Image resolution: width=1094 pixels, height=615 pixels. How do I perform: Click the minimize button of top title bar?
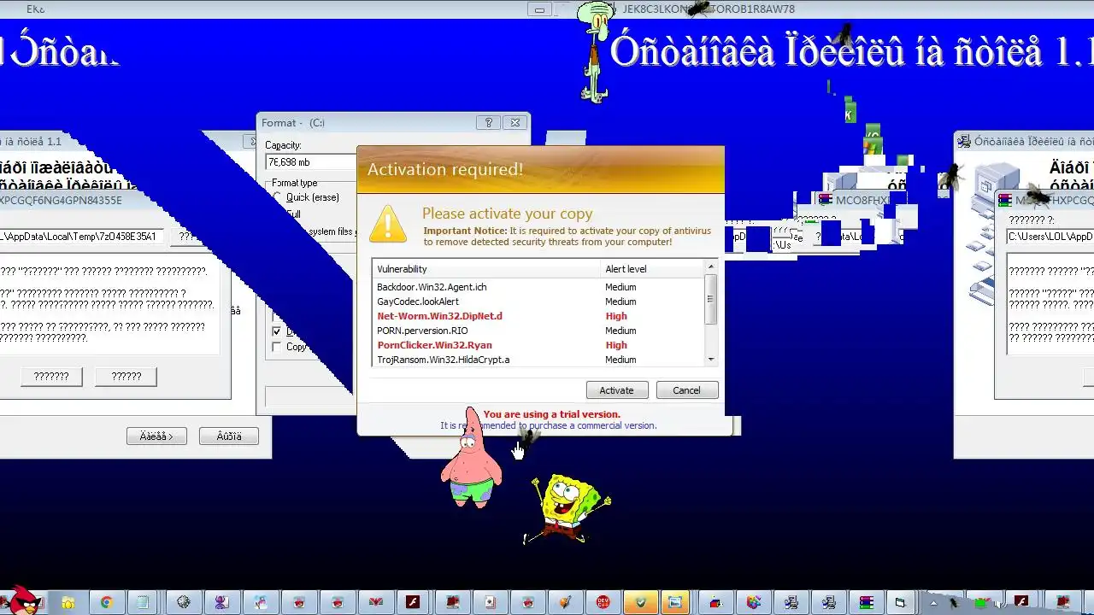539,9
